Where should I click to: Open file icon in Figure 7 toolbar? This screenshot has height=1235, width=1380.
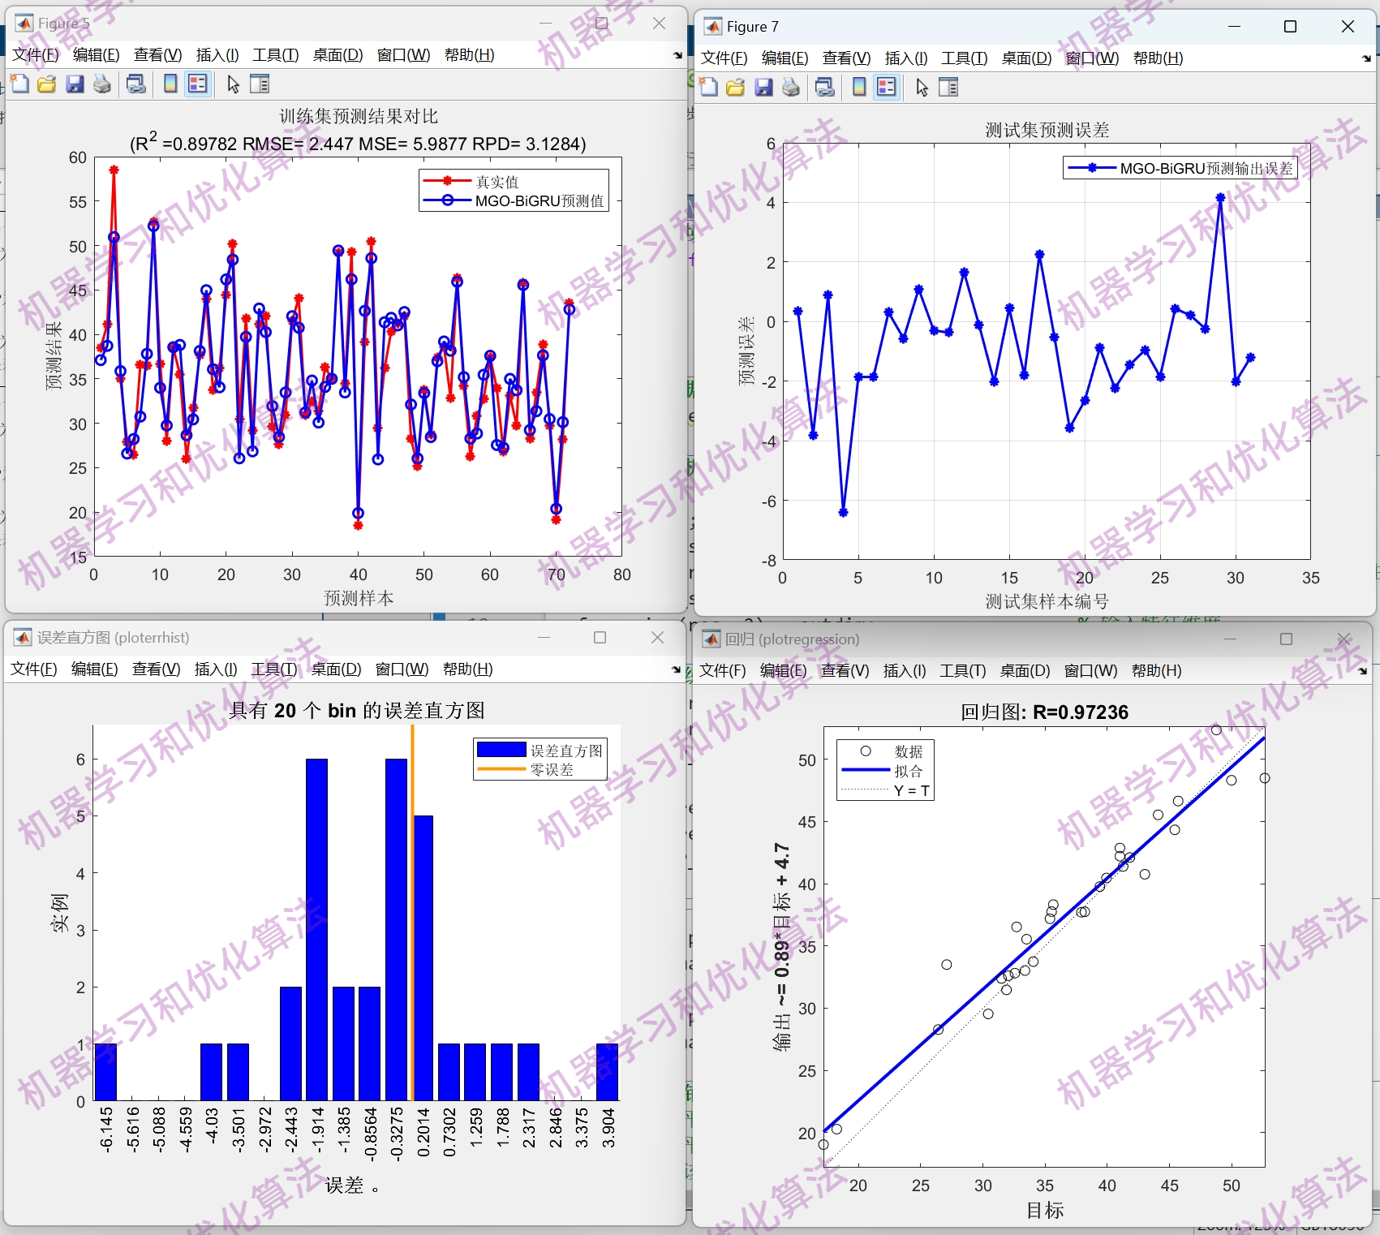[736, 87]
